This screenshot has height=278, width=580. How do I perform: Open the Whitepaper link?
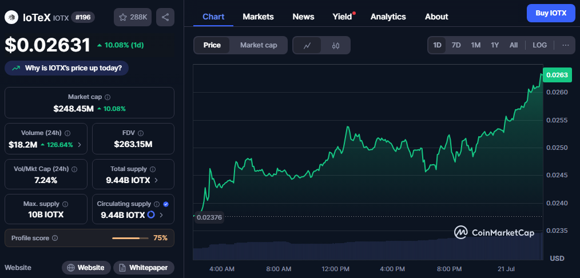click(144, 268)
